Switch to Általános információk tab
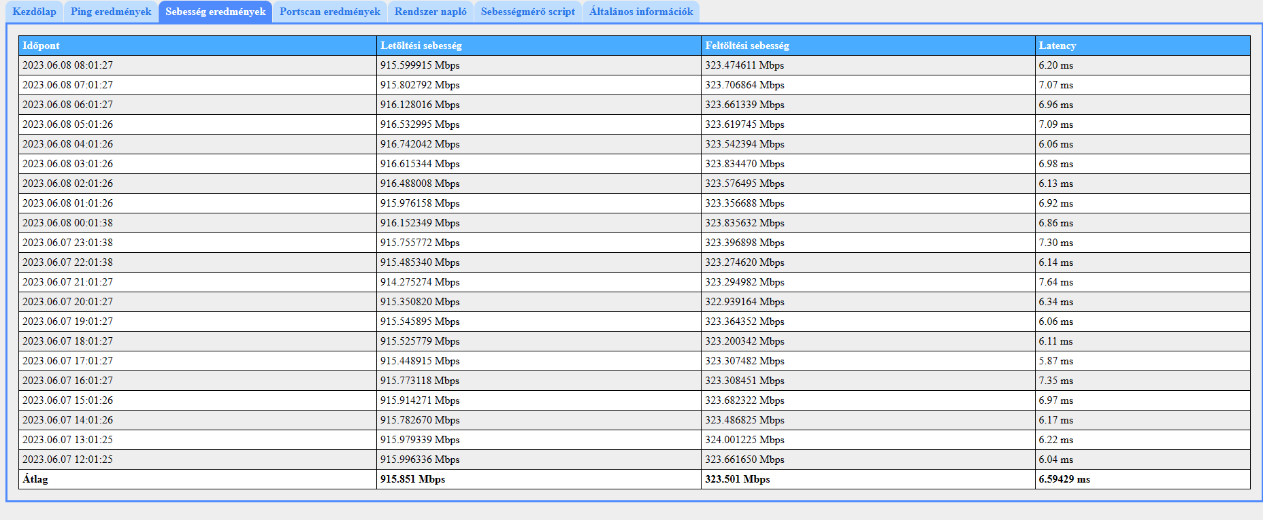The width and height of the screenshot is (1263, 520). tap(641, 12)
